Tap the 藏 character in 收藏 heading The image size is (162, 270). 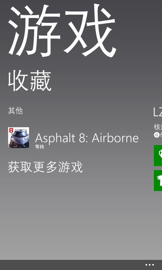(x=41, y=81)
